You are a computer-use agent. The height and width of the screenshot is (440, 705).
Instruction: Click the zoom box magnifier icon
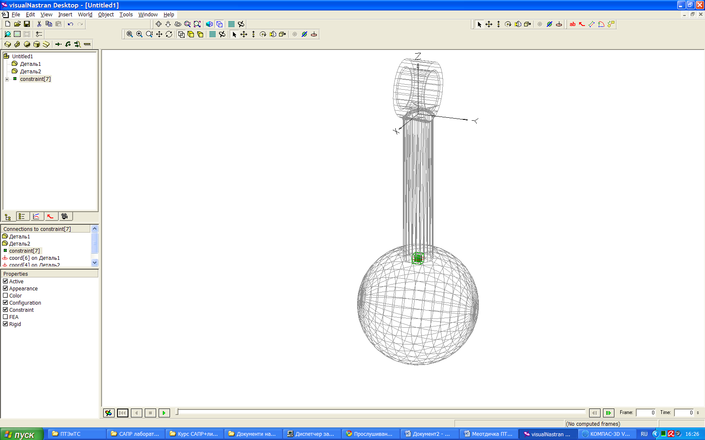click(x=188, y=24)
